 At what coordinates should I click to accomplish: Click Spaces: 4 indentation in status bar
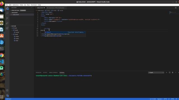point(160,99)
